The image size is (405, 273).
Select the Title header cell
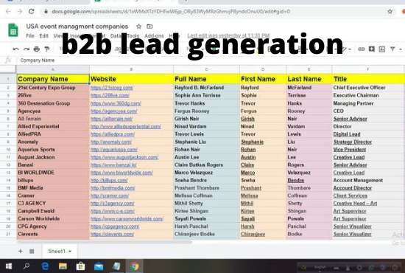pyautogui.click(x=367, y=79)
